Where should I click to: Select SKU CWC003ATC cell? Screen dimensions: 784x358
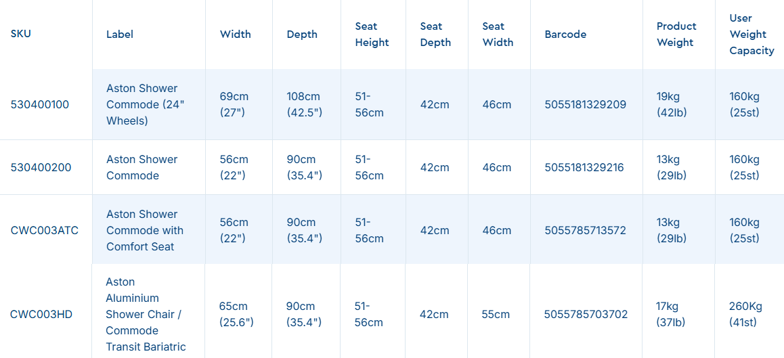(45, 231)
